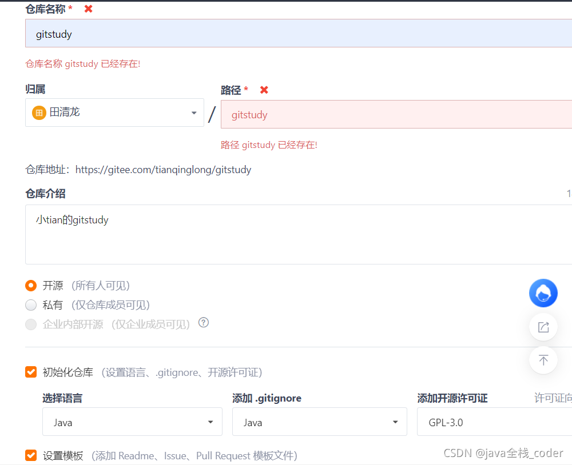Click the 归属 label
Viewport: 572px width, 465px height.
coord(35,89)
